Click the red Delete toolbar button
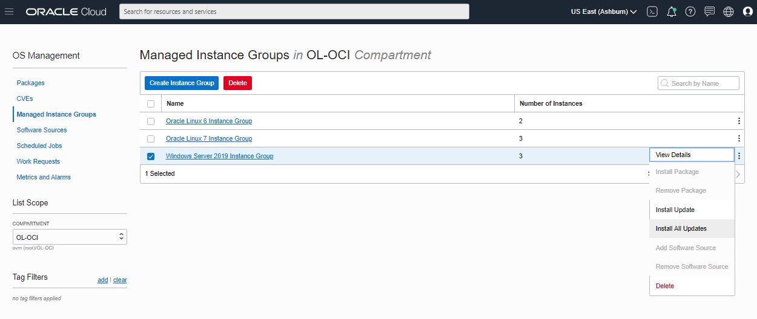The height and width of the screenshot is (319, 757). [x=237, y=83]
